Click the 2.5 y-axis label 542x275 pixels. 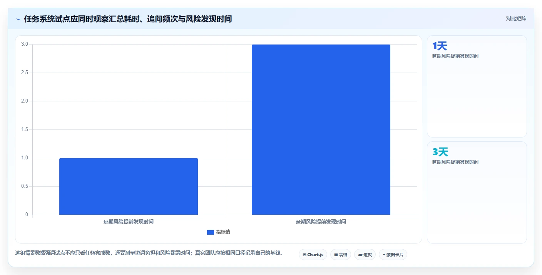click(x=25, y=73)
